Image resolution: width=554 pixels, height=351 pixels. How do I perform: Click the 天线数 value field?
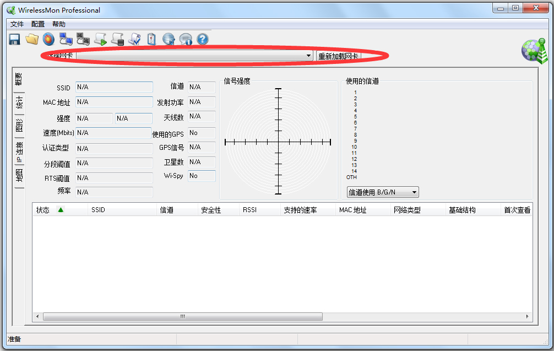point(202,116)
